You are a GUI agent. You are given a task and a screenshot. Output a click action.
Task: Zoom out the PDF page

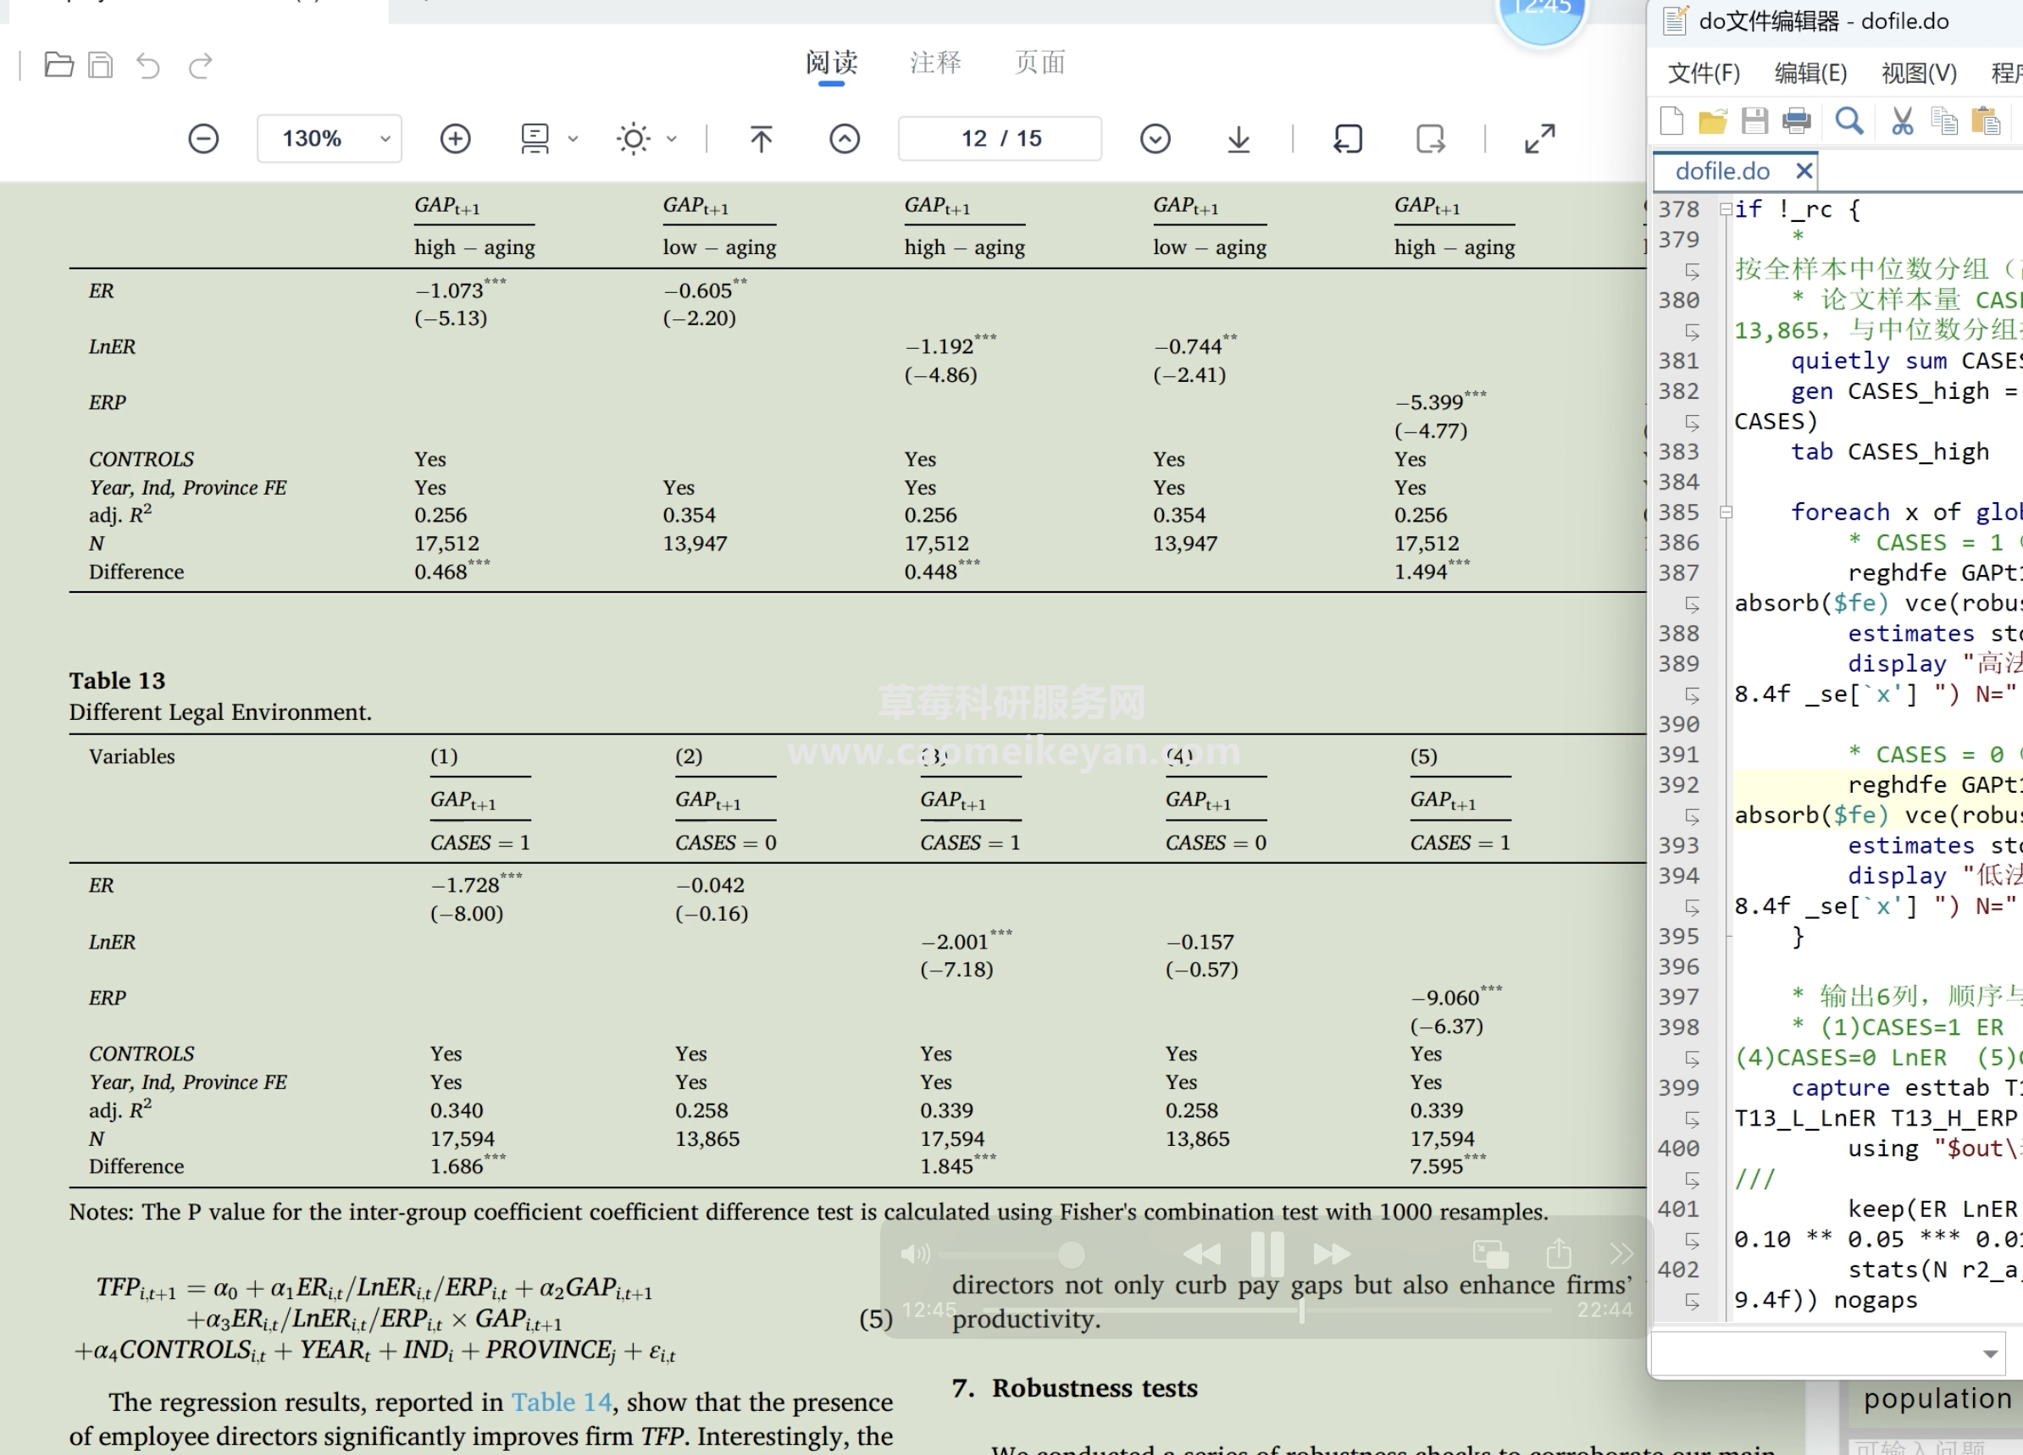[203, 138]
